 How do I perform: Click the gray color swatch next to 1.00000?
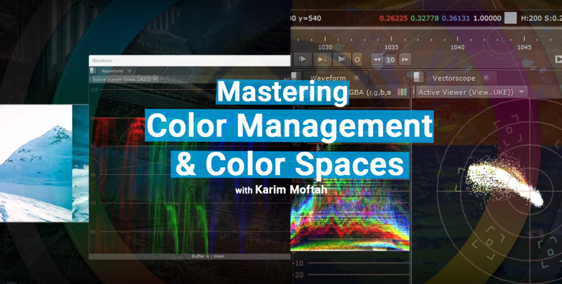[510, 18]
